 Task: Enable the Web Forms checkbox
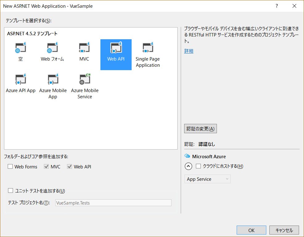point(10,167)
